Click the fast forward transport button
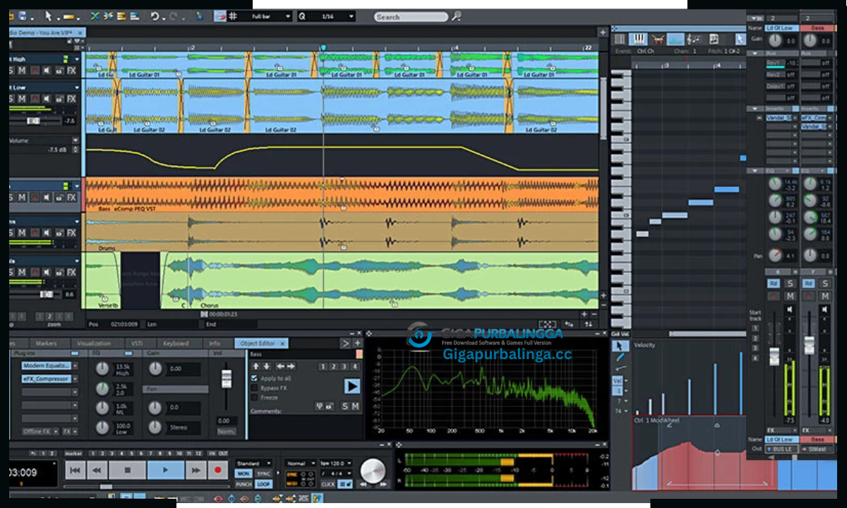847x508 pixels. point(196,469)
